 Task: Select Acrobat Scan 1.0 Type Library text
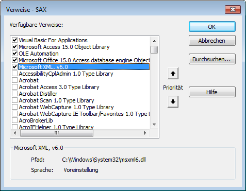(x=56, y=100)
